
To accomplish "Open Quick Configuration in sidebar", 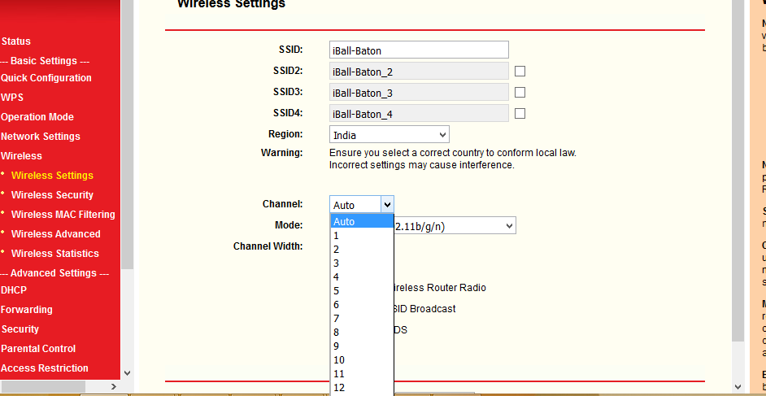I will click(46, 78).
